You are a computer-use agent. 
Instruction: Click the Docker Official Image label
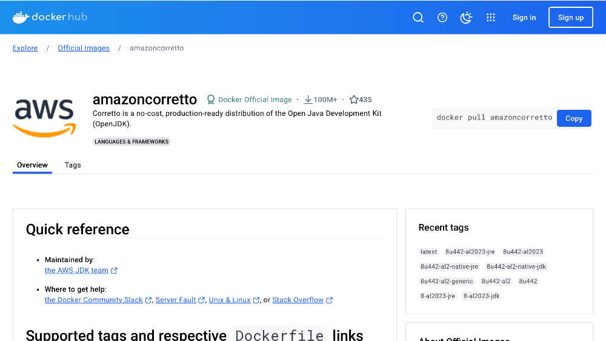(255, 100)
